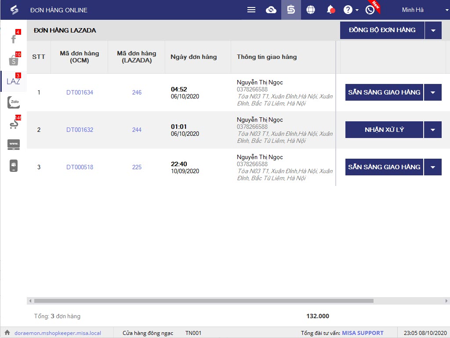
Task: Open notifications bell
Action: point(330,10)
